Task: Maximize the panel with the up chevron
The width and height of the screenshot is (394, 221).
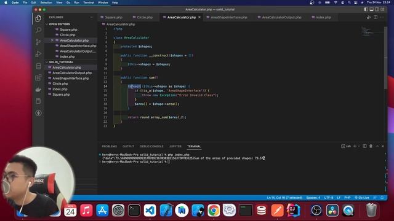Action: click(x=377, y=146)
